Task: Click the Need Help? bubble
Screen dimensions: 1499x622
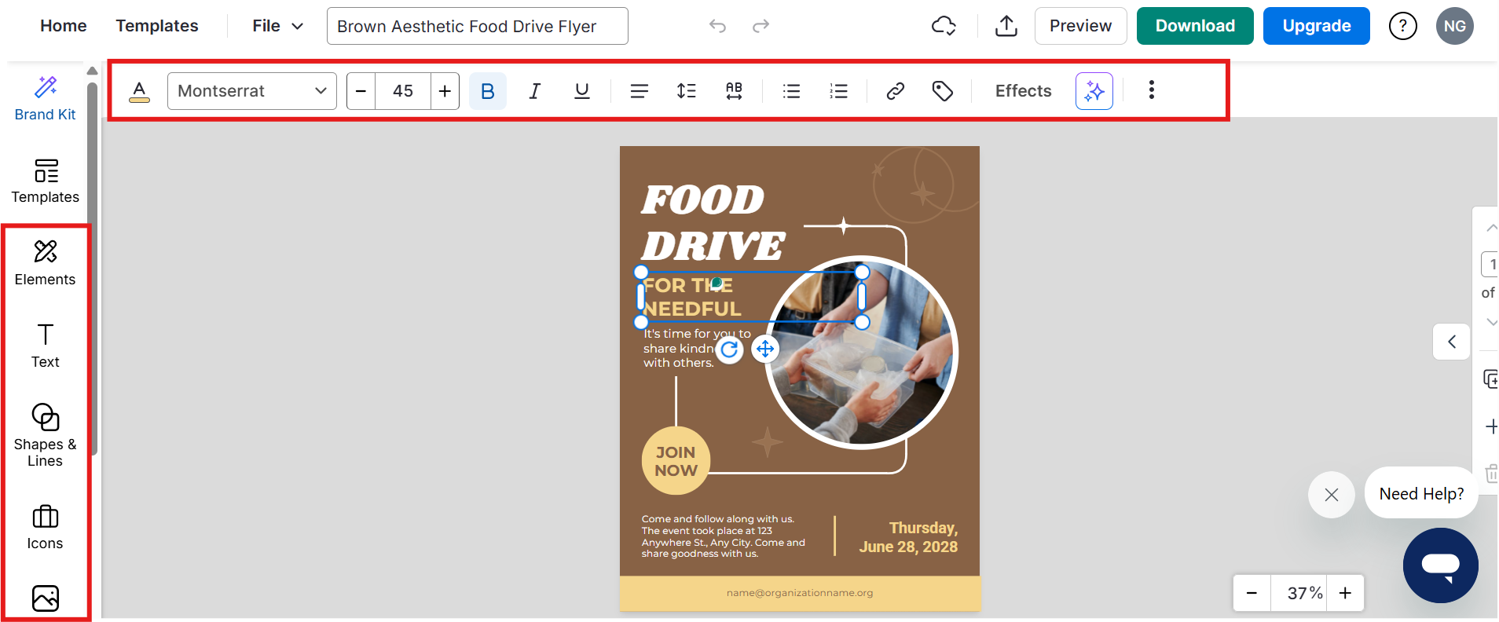Action: click(1421, 493)
